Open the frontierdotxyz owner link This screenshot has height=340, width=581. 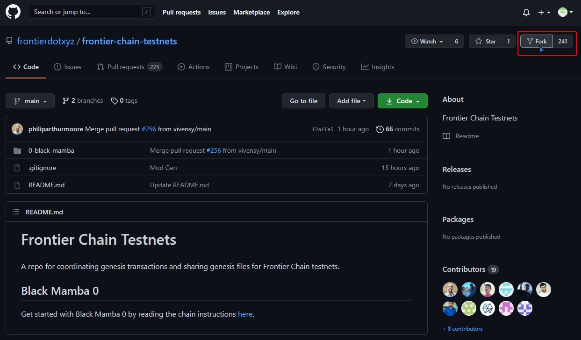[45, 41]
